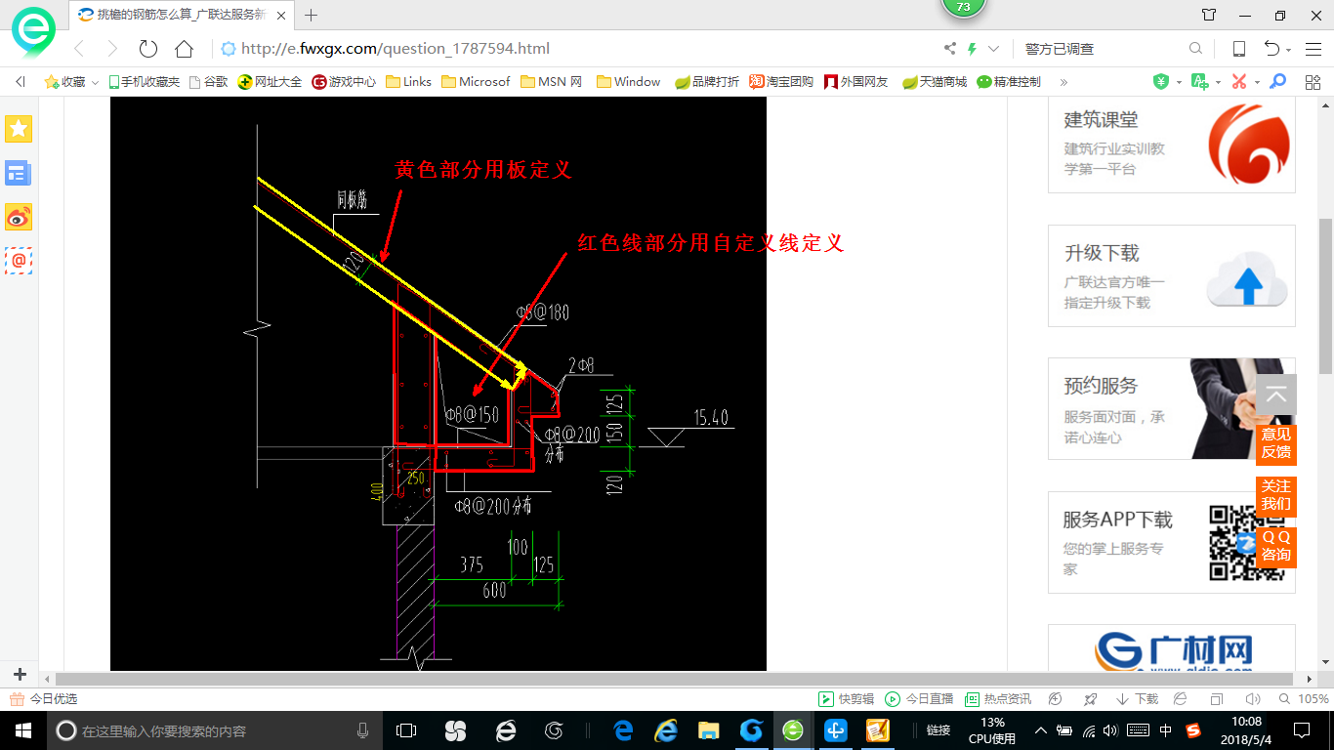This screenshot has width=1334, height=750.
Task: Open the 淘宝团购 bookmark
Action: (781, 82)
